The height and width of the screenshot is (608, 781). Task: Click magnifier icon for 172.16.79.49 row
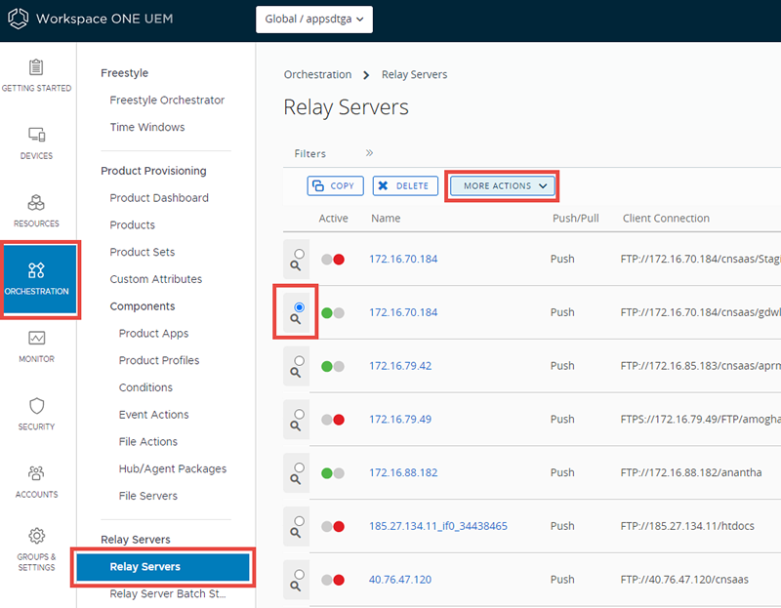pos(296,426)
